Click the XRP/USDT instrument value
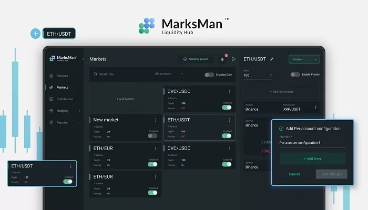This screenshot has width=368, height=210. click(292, 109)
